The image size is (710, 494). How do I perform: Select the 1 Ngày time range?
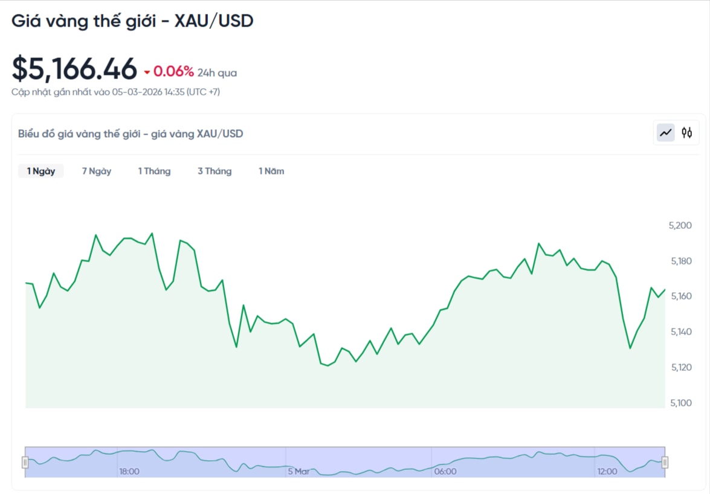[x=40, y=171]
